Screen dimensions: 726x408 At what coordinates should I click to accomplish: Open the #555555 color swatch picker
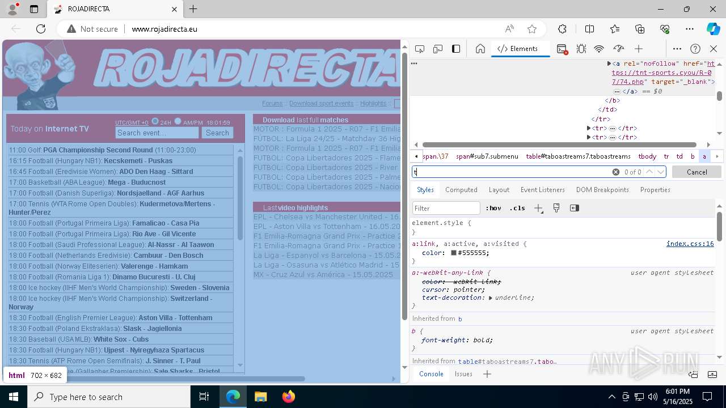click(454, 253)
